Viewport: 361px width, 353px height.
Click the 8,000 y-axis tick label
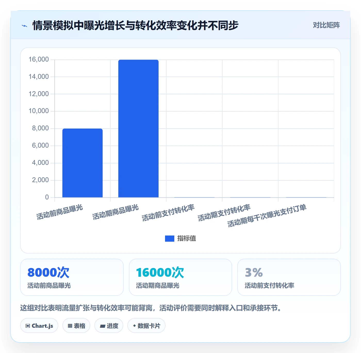40,128
